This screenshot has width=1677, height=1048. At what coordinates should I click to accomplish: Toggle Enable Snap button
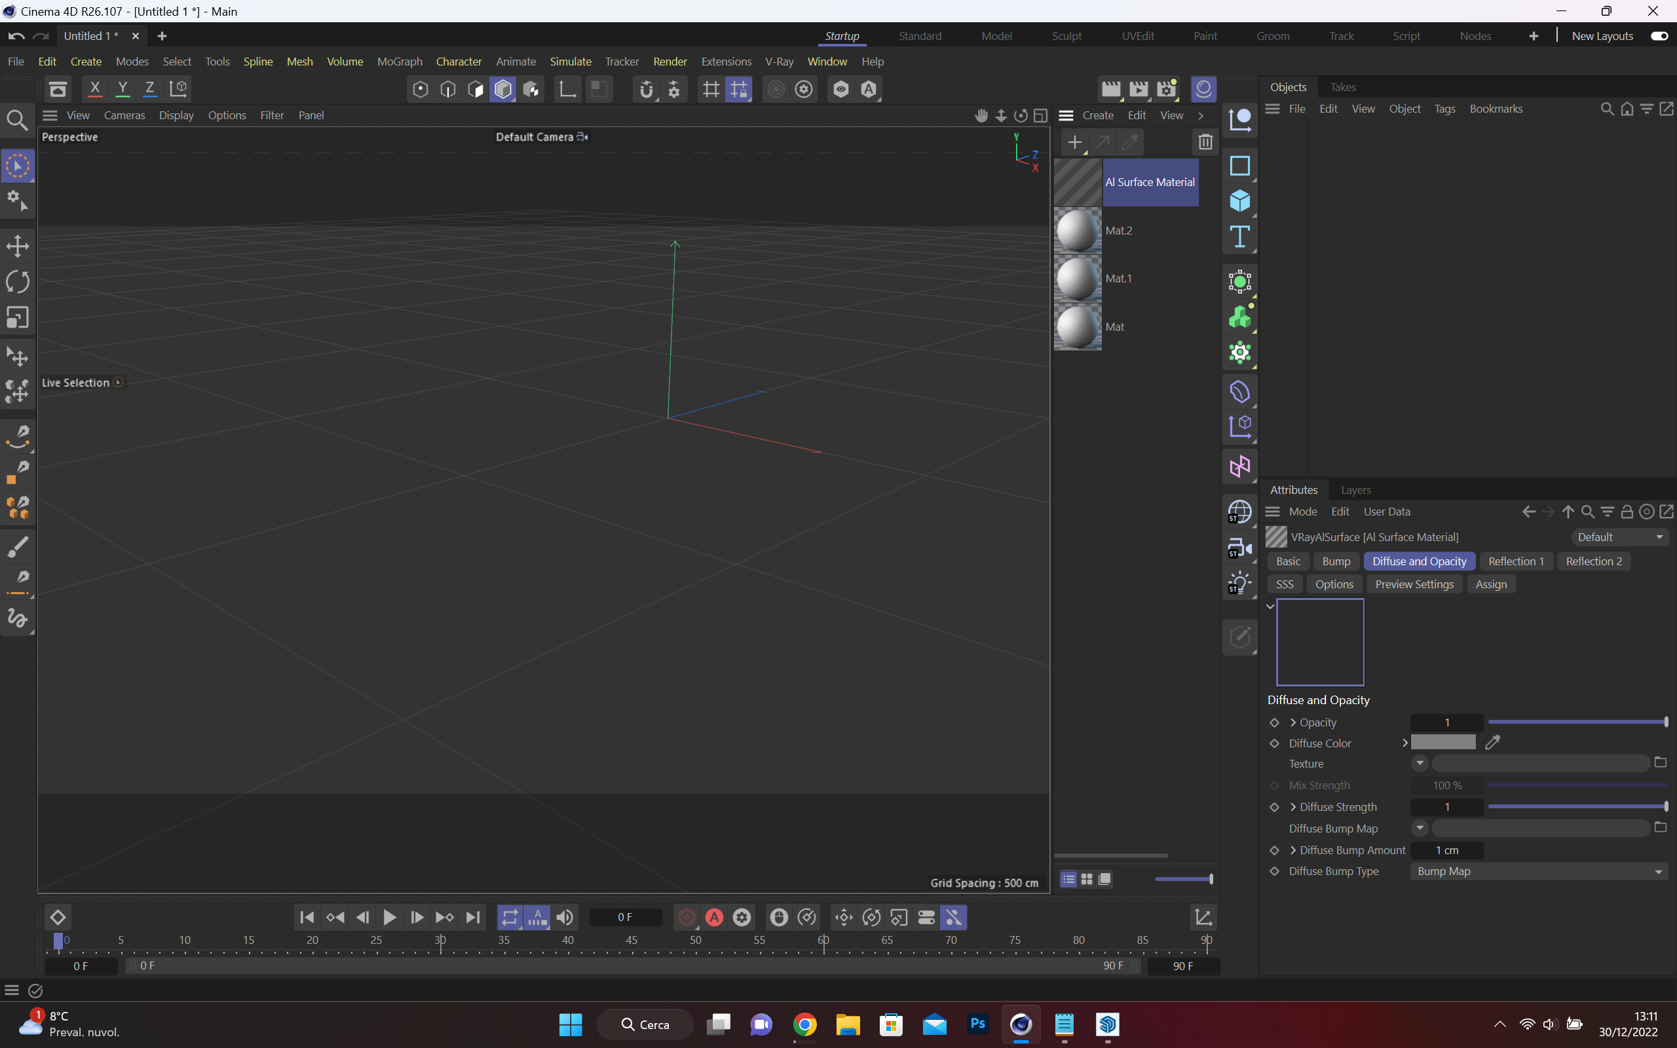646,90
